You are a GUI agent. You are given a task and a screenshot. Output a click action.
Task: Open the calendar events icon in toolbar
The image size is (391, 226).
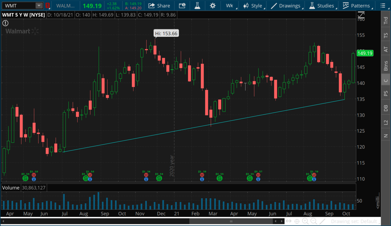[x=182, y=6]
